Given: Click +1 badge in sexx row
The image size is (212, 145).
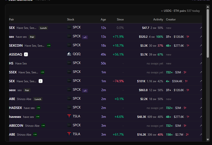Looking at the screenshot, I should [x=85, y=91].
